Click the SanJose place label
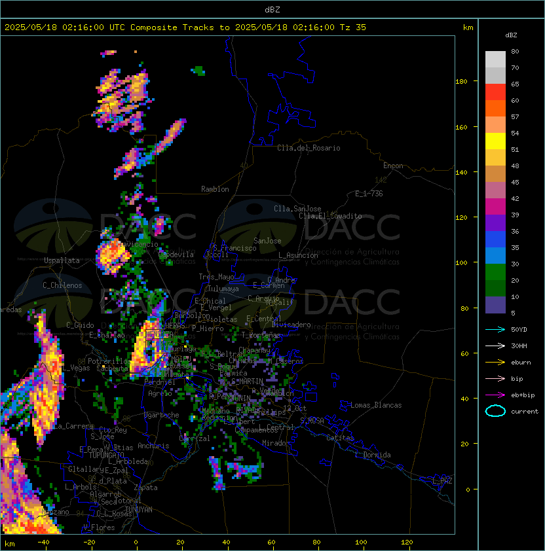Image resolution: width=545 pixels, height=551 pixels. coord(267,241)
